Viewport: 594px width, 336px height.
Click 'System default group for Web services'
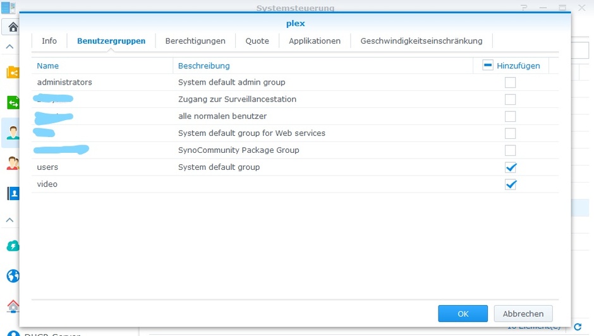pos(252,133)
